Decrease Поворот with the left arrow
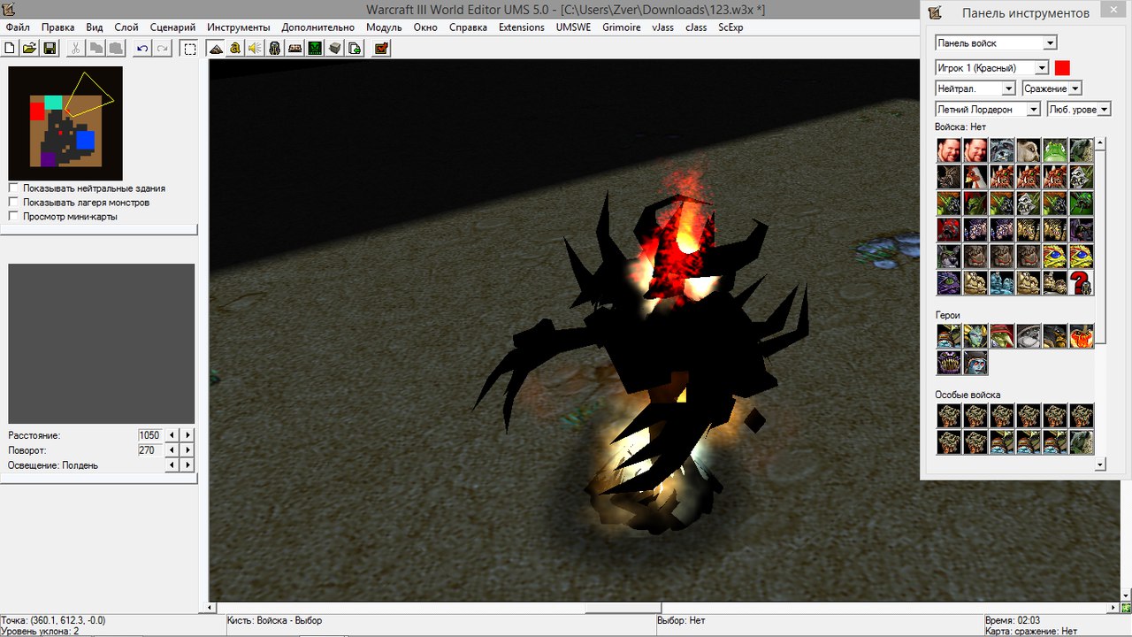This screenshot has height=637, width=1132. [x=172, y=450]
